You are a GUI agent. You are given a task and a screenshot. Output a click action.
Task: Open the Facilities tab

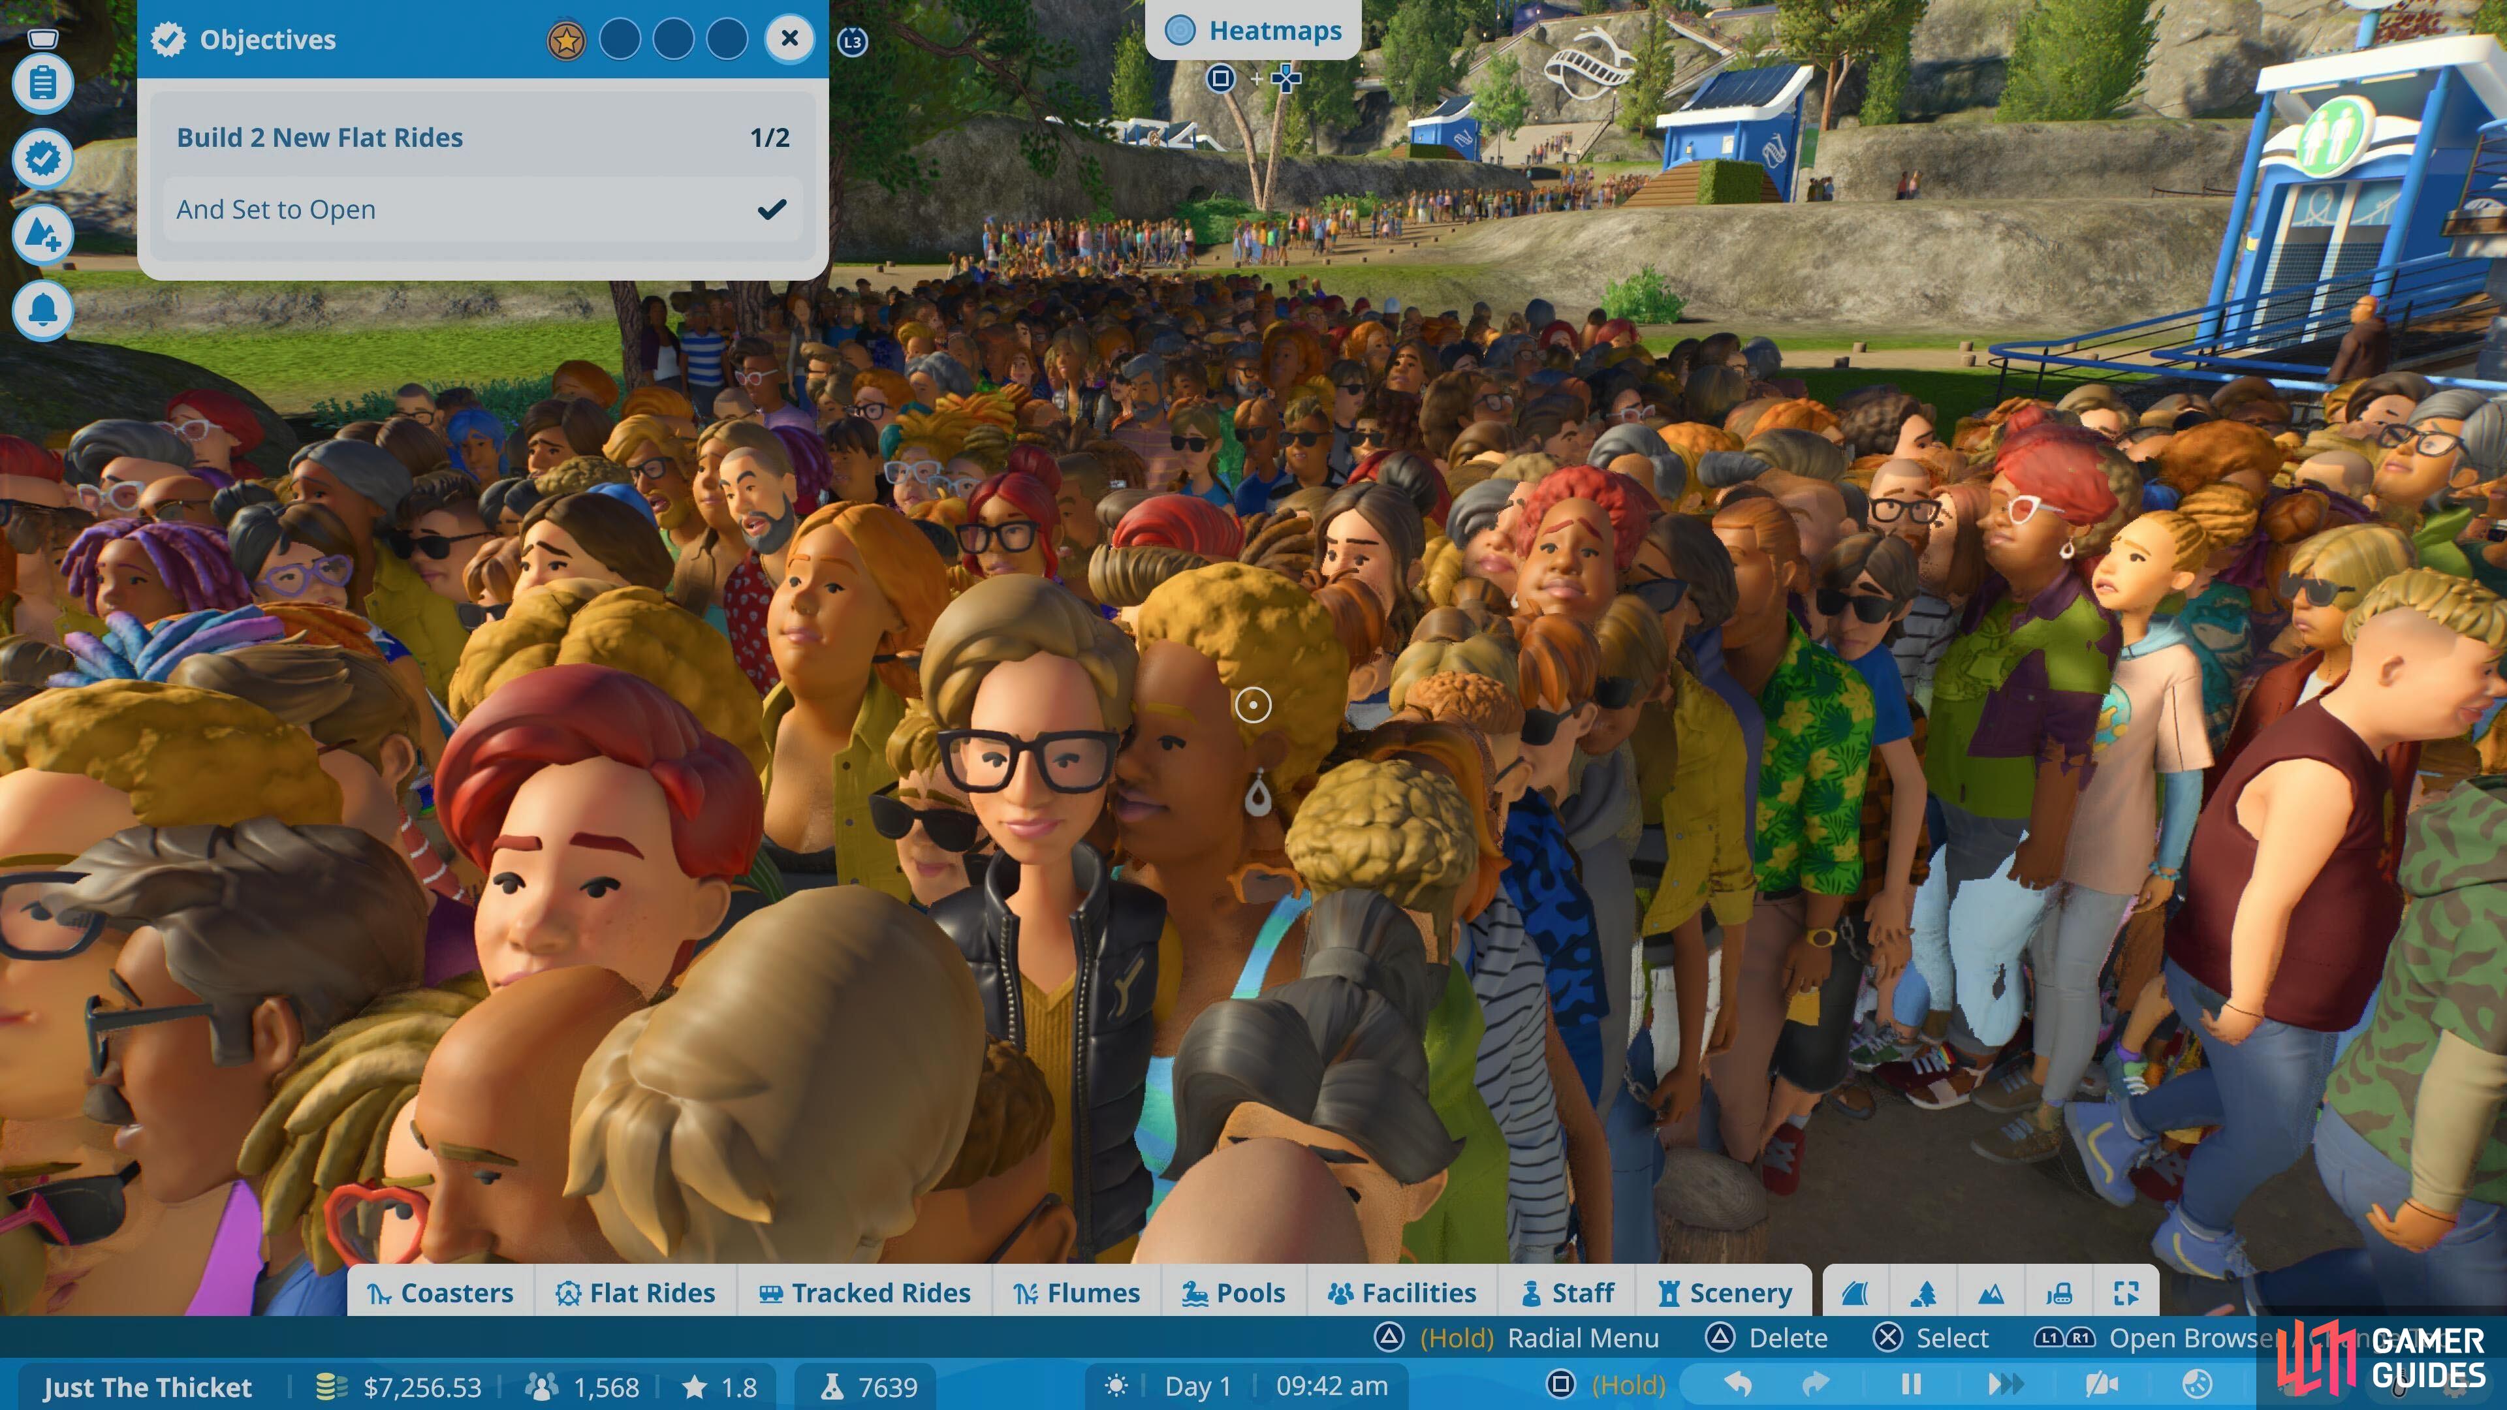click(x=1402, y=1292)
